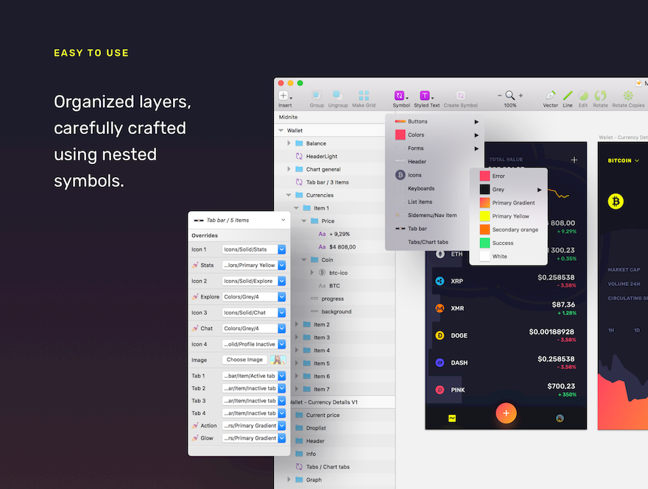Collapse the Coin layer group
Viewport: 648px width, 489px height.
pos(304,260)
